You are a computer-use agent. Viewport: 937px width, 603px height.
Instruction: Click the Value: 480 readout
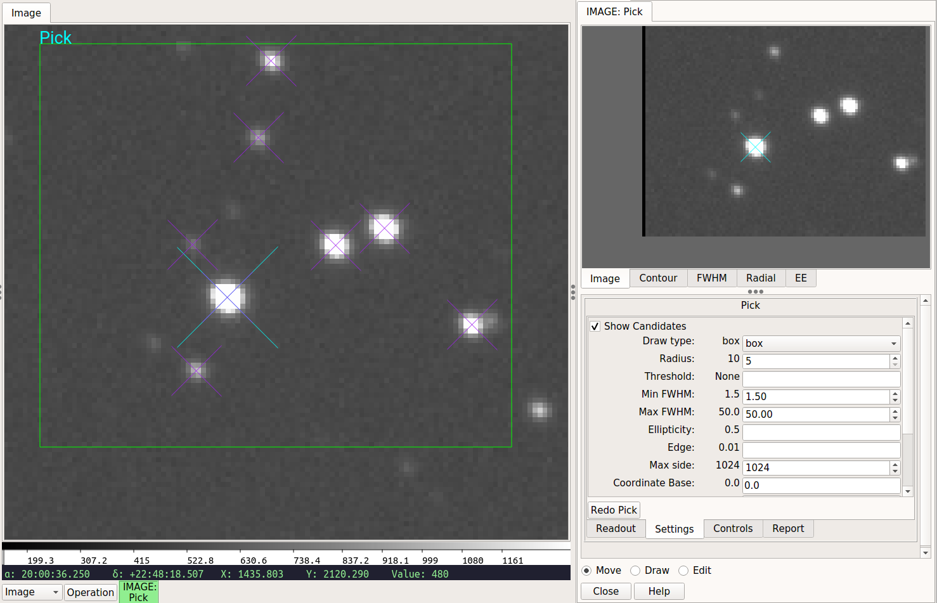tap(420, 574)
